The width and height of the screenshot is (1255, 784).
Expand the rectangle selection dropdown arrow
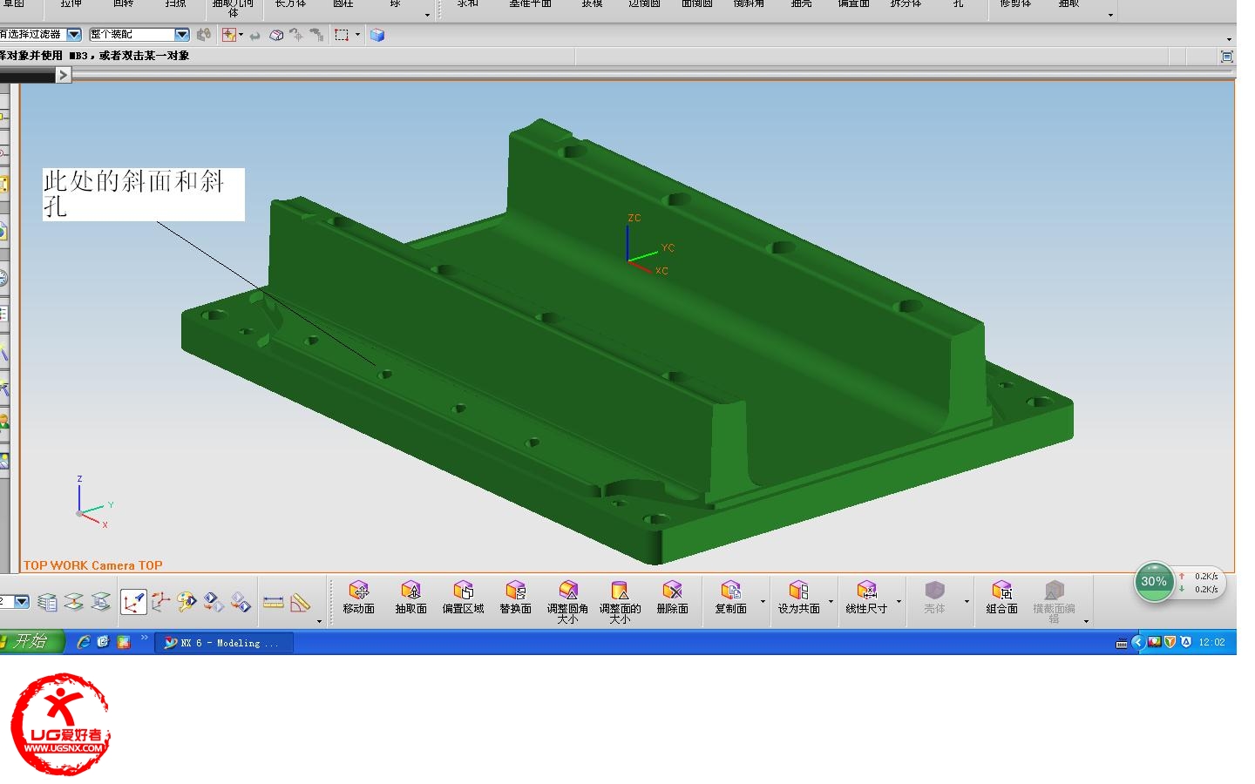(x=357, y=35)
